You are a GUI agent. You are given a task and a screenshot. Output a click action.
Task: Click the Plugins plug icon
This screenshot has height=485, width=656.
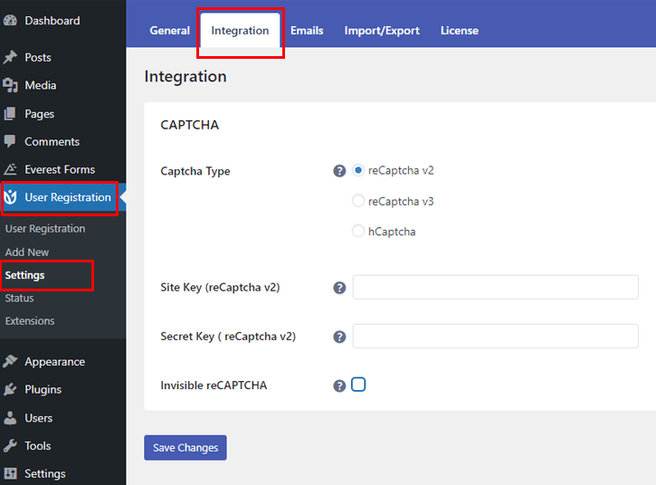pyautogui.click(x=11, y=390)
